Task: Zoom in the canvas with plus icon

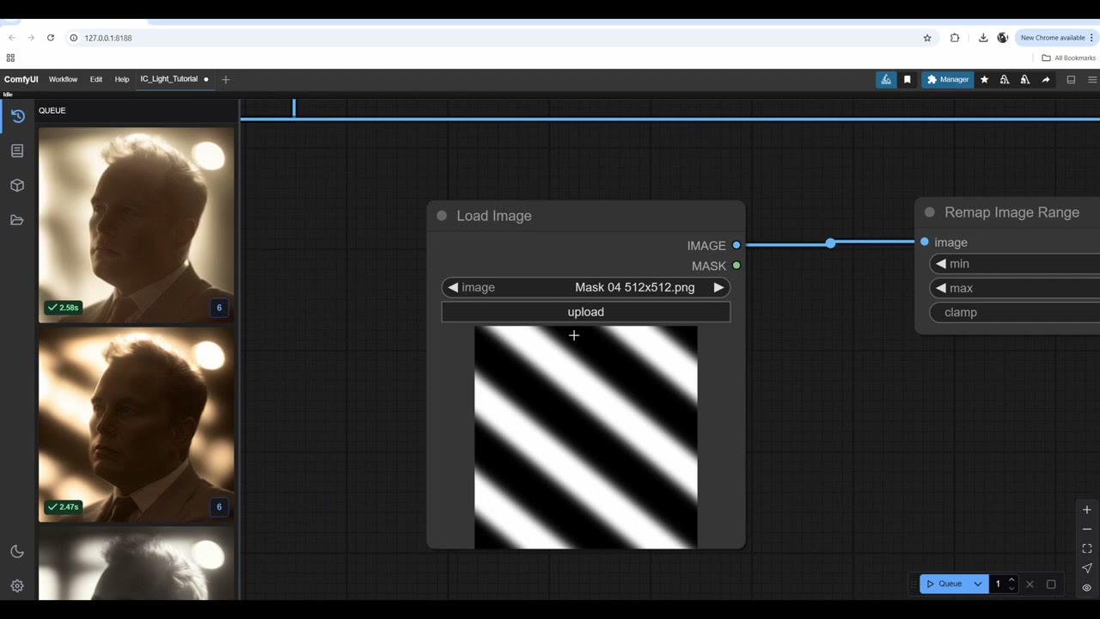Action: tap(1087, 510)
